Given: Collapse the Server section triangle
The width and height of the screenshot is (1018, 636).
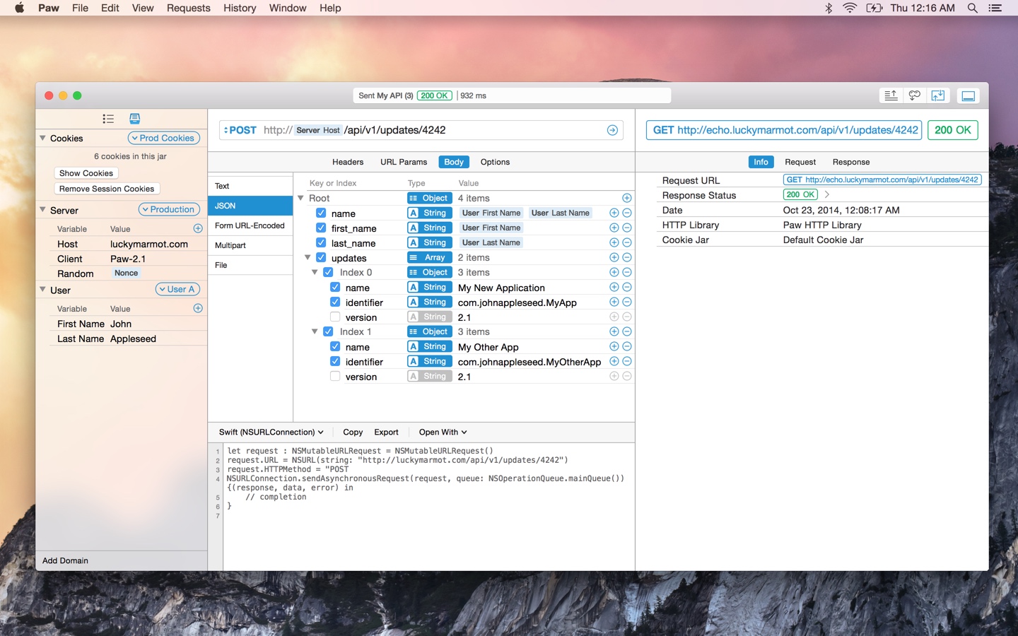Looking at the screenshot, I should point(42,210).
